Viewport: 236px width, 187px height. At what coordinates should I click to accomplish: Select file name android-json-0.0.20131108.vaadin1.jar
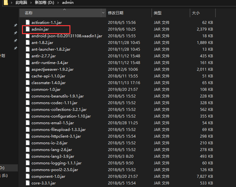tap(67, 36)
